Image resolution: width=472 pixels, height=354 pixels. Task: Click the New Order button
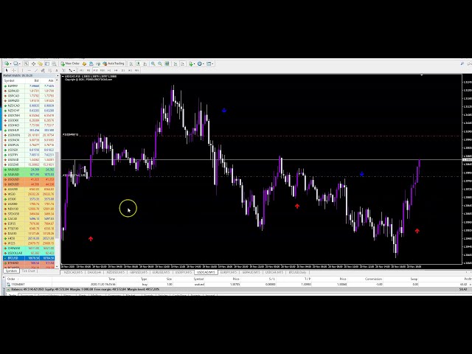(x=70, y=64)
